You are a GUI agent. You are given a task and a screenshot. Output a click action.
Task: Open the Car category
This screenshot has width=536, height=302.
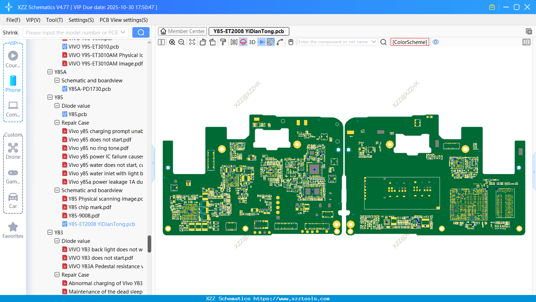[13, 201]
